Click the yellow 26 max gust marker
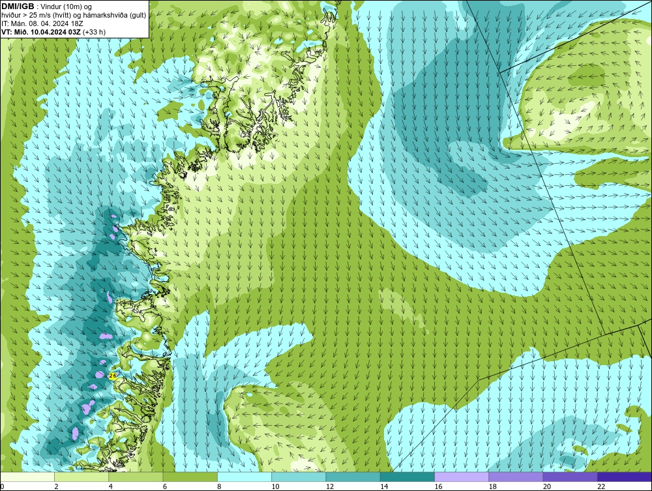Viewport: 652px width, 491px height. pos(112,376)
